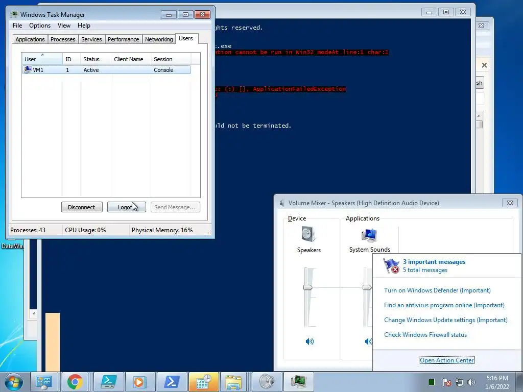Click the Action Center flag with red X
The width and height of the screenshot is (523, 392).
(x=391, y=265)
